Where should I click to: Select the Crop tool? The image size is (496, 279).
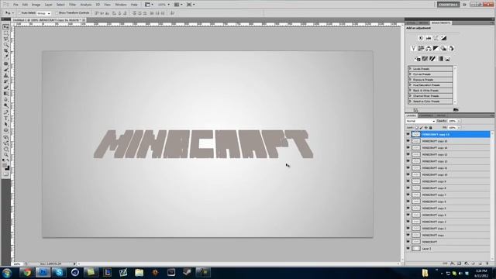(x=5, y=51)
